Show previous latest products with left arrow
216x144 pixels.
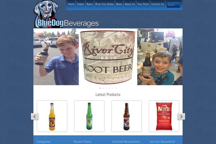(x=35, y=117)
